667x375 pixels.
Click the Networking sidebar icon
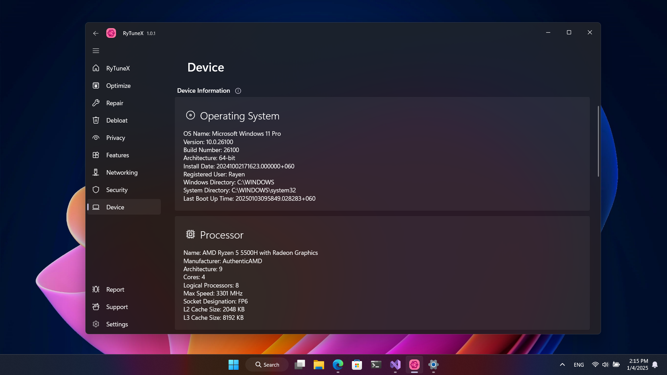[x=96, y=172]
